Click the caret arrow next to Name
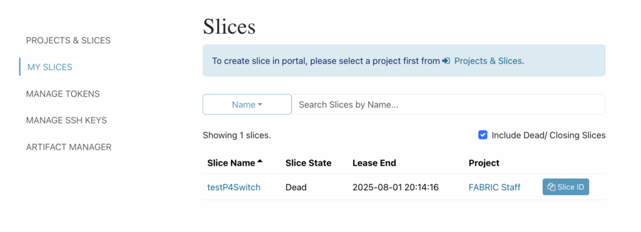 [x=260, y=105]
